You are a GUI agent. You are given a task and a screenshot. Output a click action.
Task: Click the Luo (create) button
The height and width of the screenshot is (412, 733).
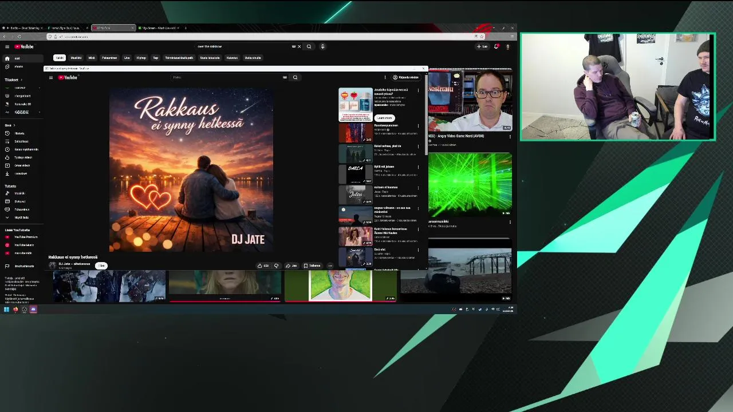click(x=482, y=46)
